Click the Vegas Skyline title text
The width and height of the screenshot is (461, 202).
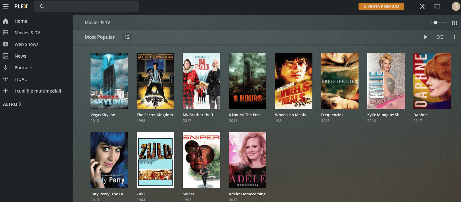click(103, 115)
